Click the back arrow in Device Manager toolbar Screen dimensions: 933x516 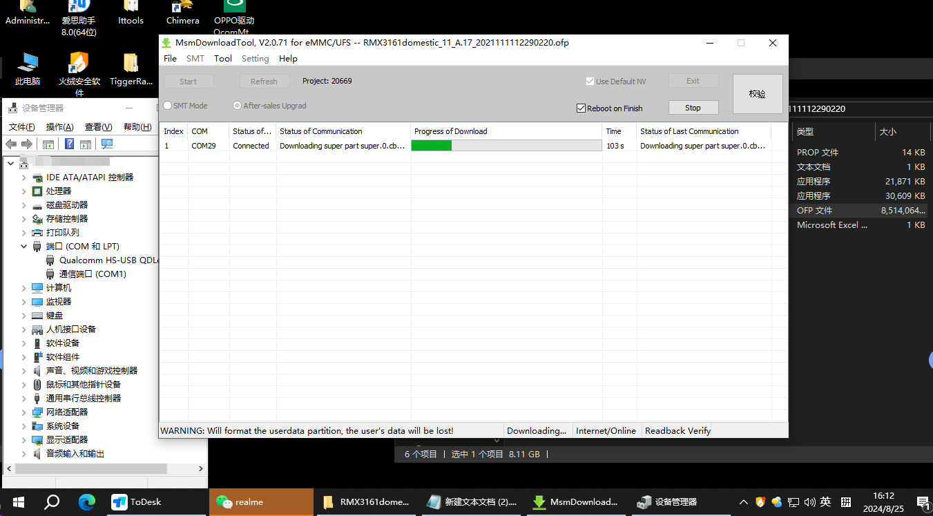click(x=11, y=144)
